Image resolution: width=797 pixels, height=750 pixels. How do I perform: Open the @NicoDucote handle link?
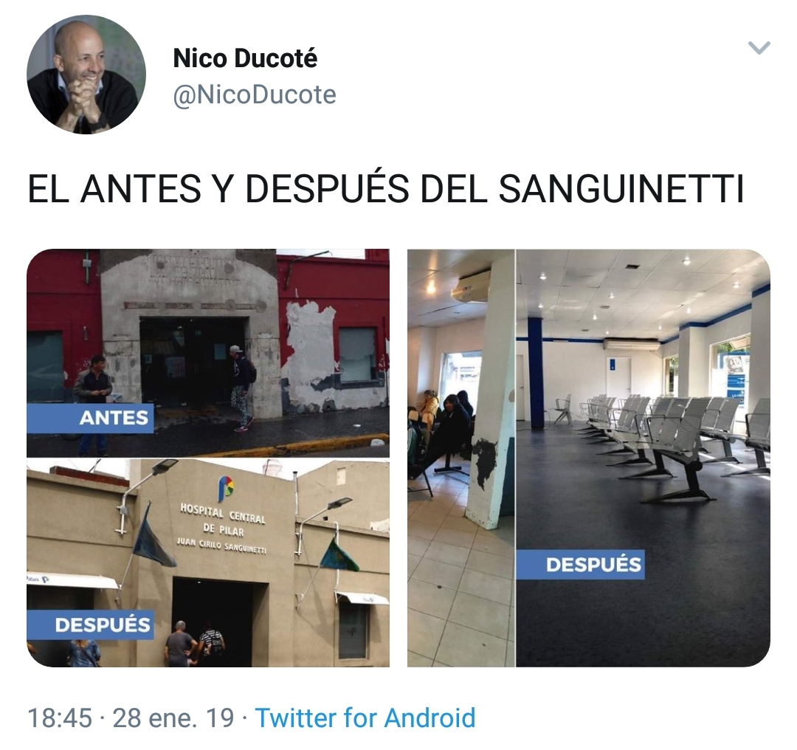pos(255,94)
